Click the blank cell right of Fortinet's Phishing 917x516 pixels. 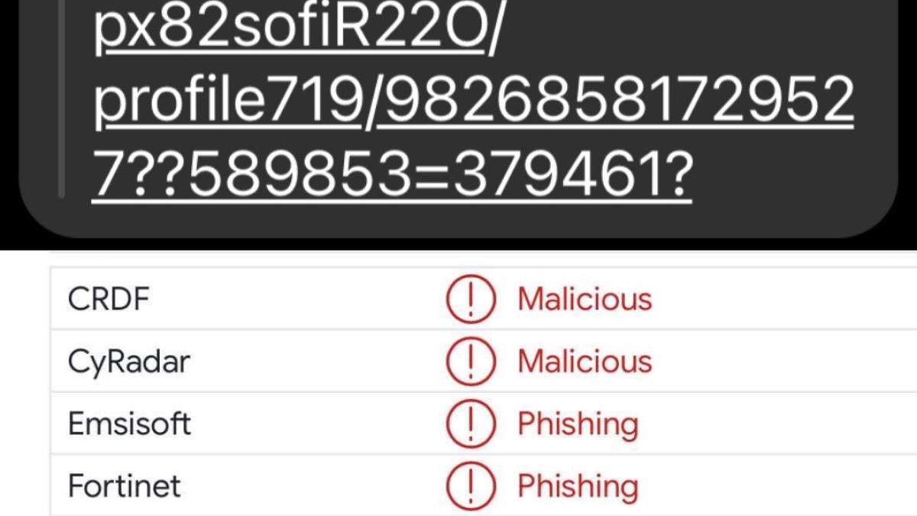click(787, 486)
